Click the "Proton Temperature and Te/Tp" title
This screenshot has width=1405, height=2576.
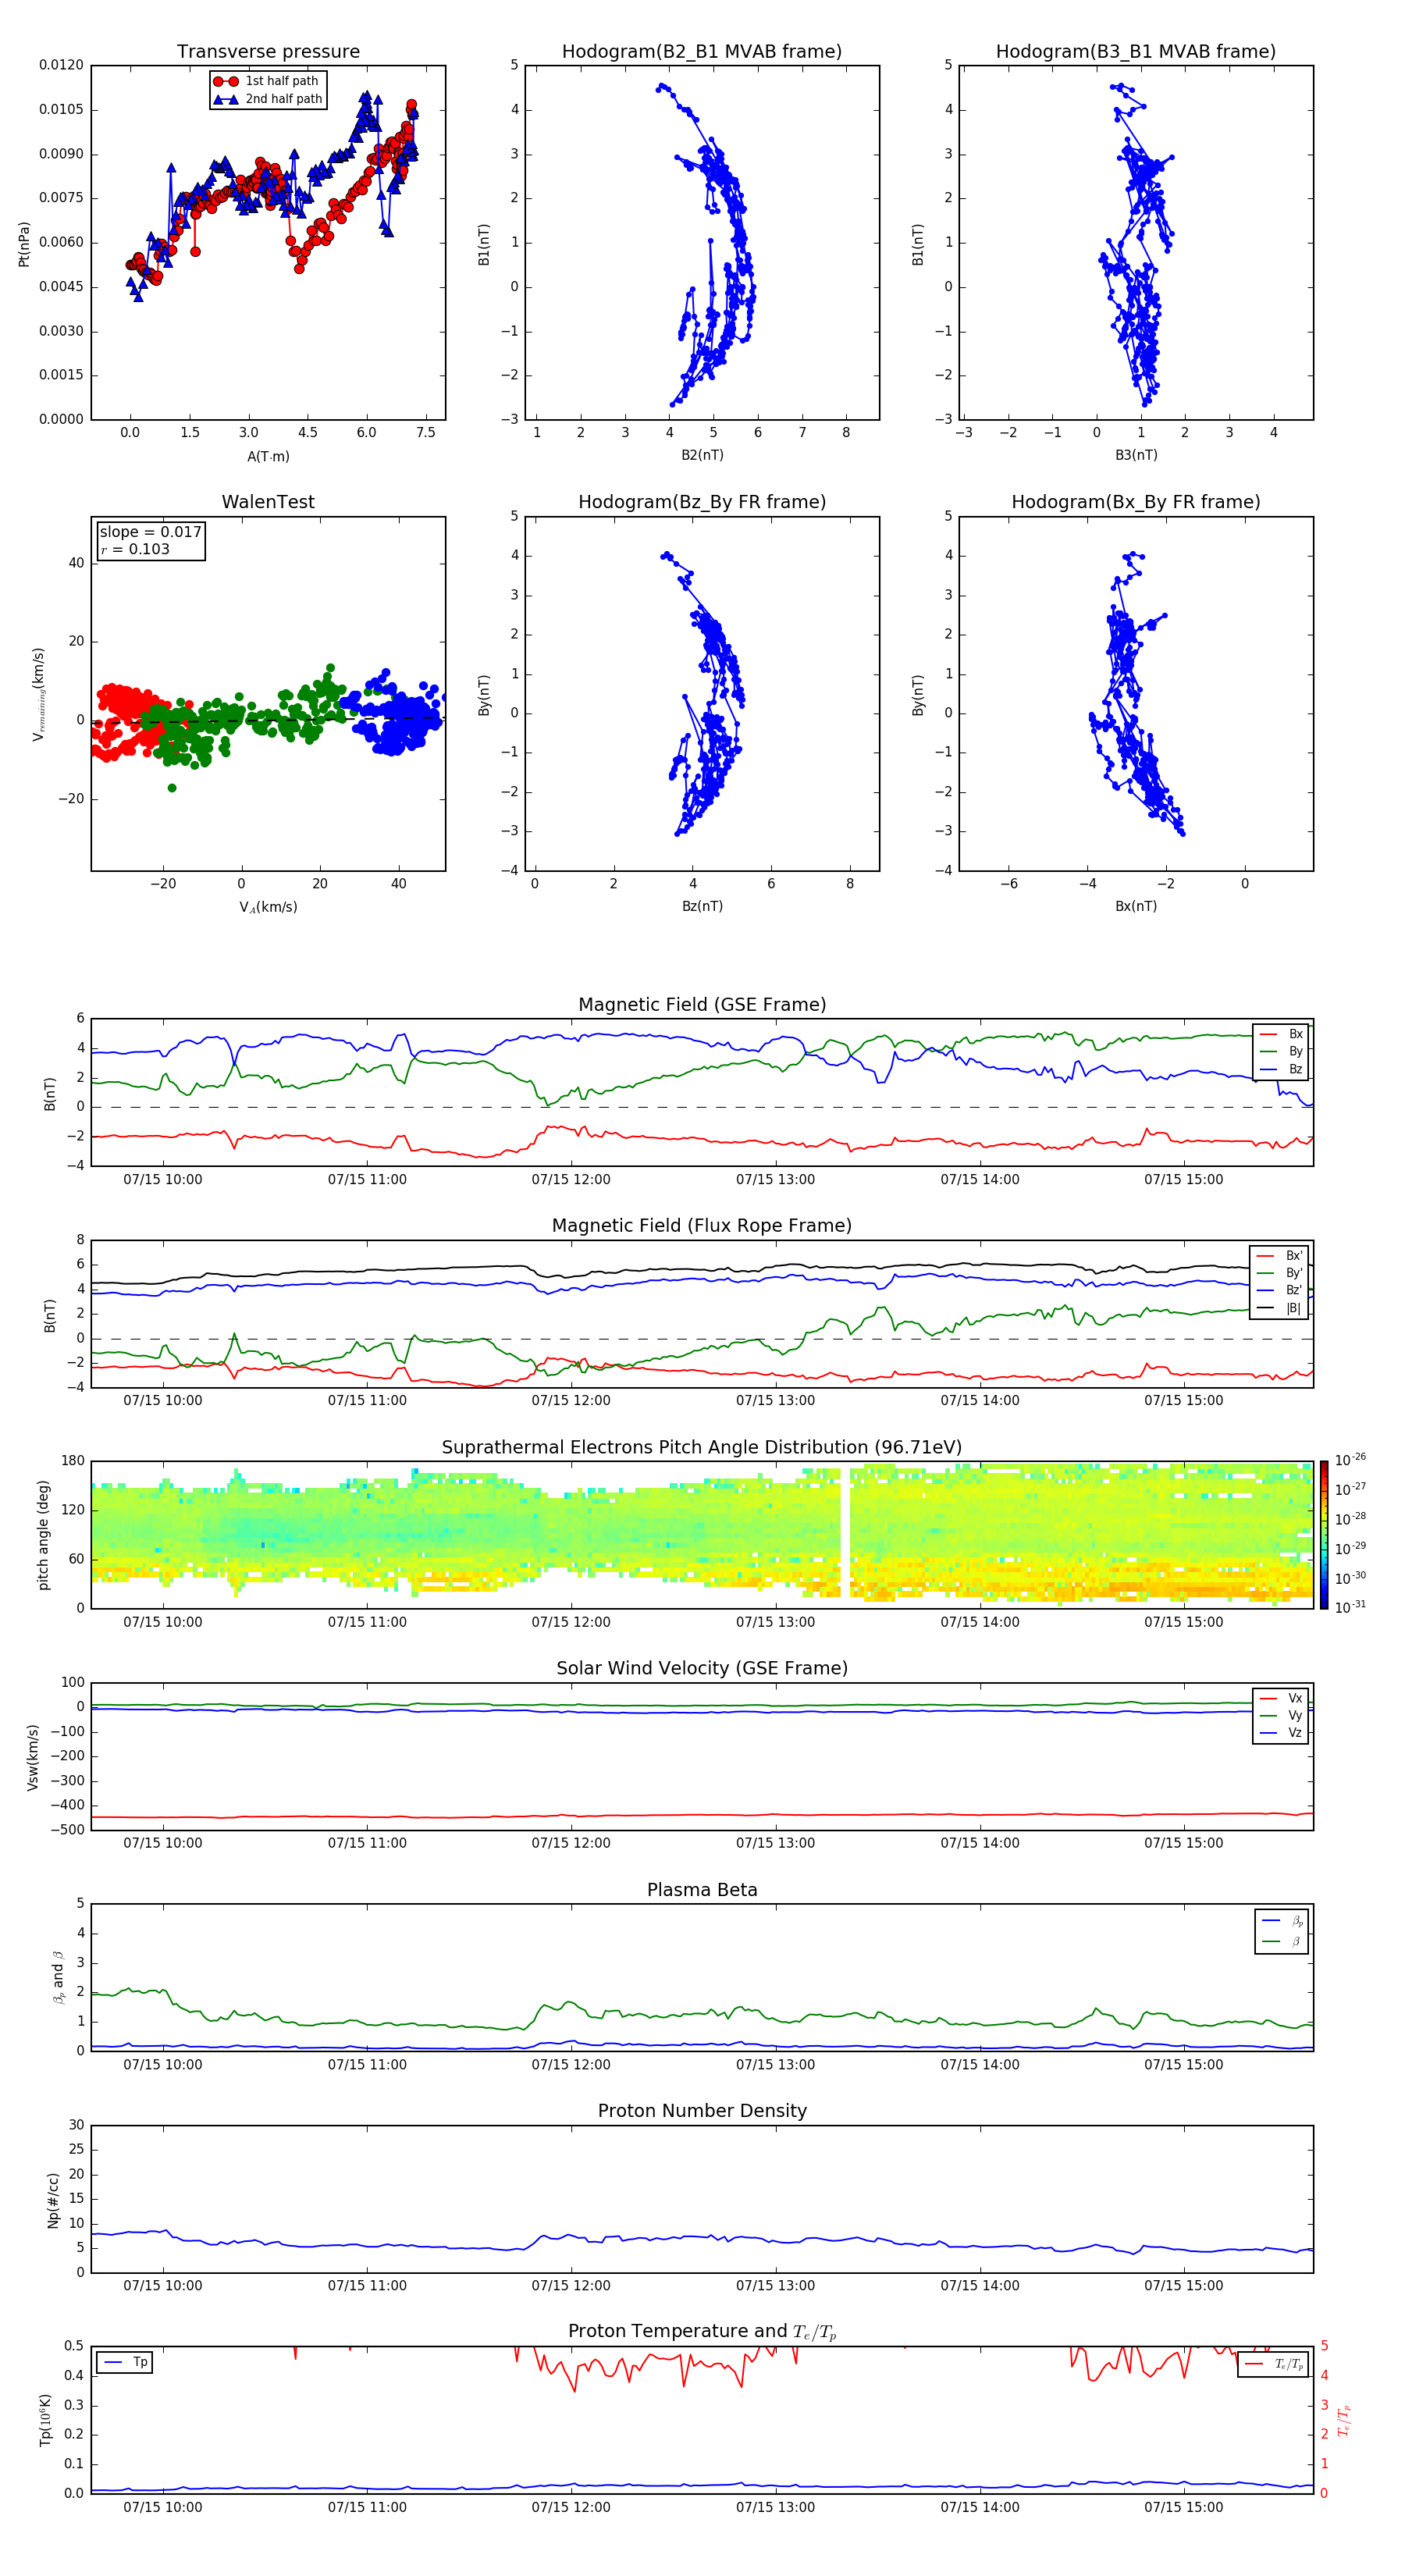702,2332
